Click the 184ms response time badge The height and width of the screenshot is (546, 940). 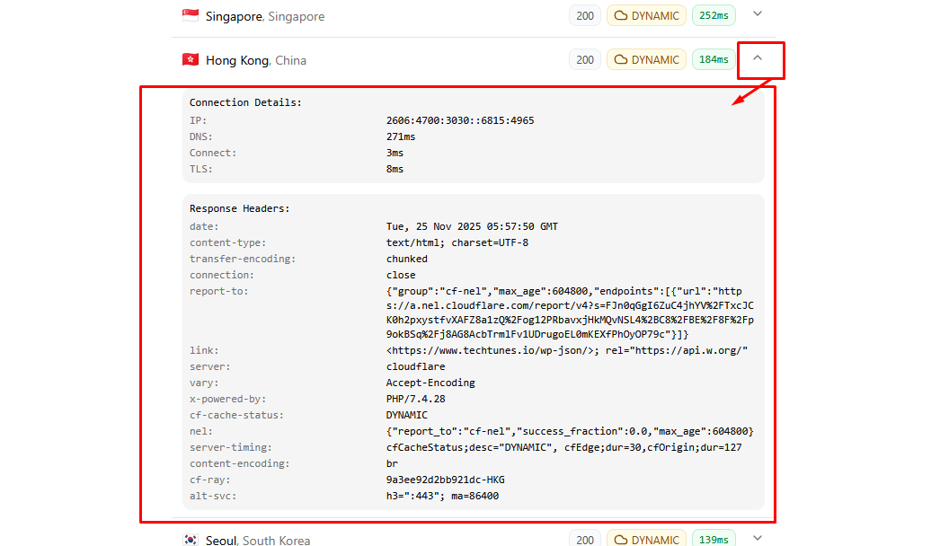point(714,60)
